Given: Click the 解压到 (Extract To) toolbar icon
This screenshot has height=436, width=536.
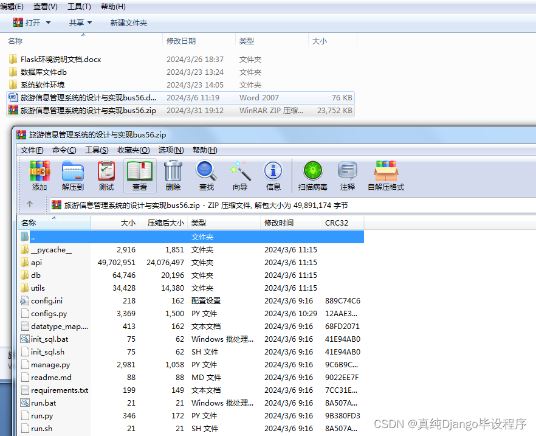Looking at the screenshot, I should pyautogui.click(x=73, y=171).
